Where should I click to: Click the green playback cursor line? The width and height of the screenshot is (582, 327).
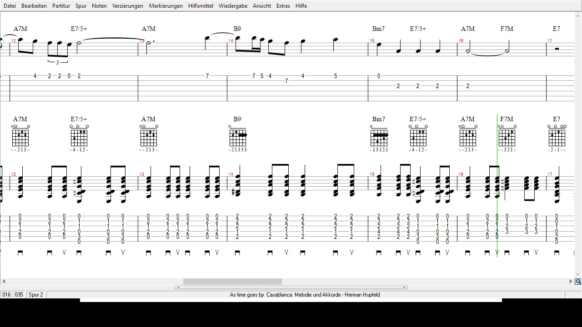[497, 186]
